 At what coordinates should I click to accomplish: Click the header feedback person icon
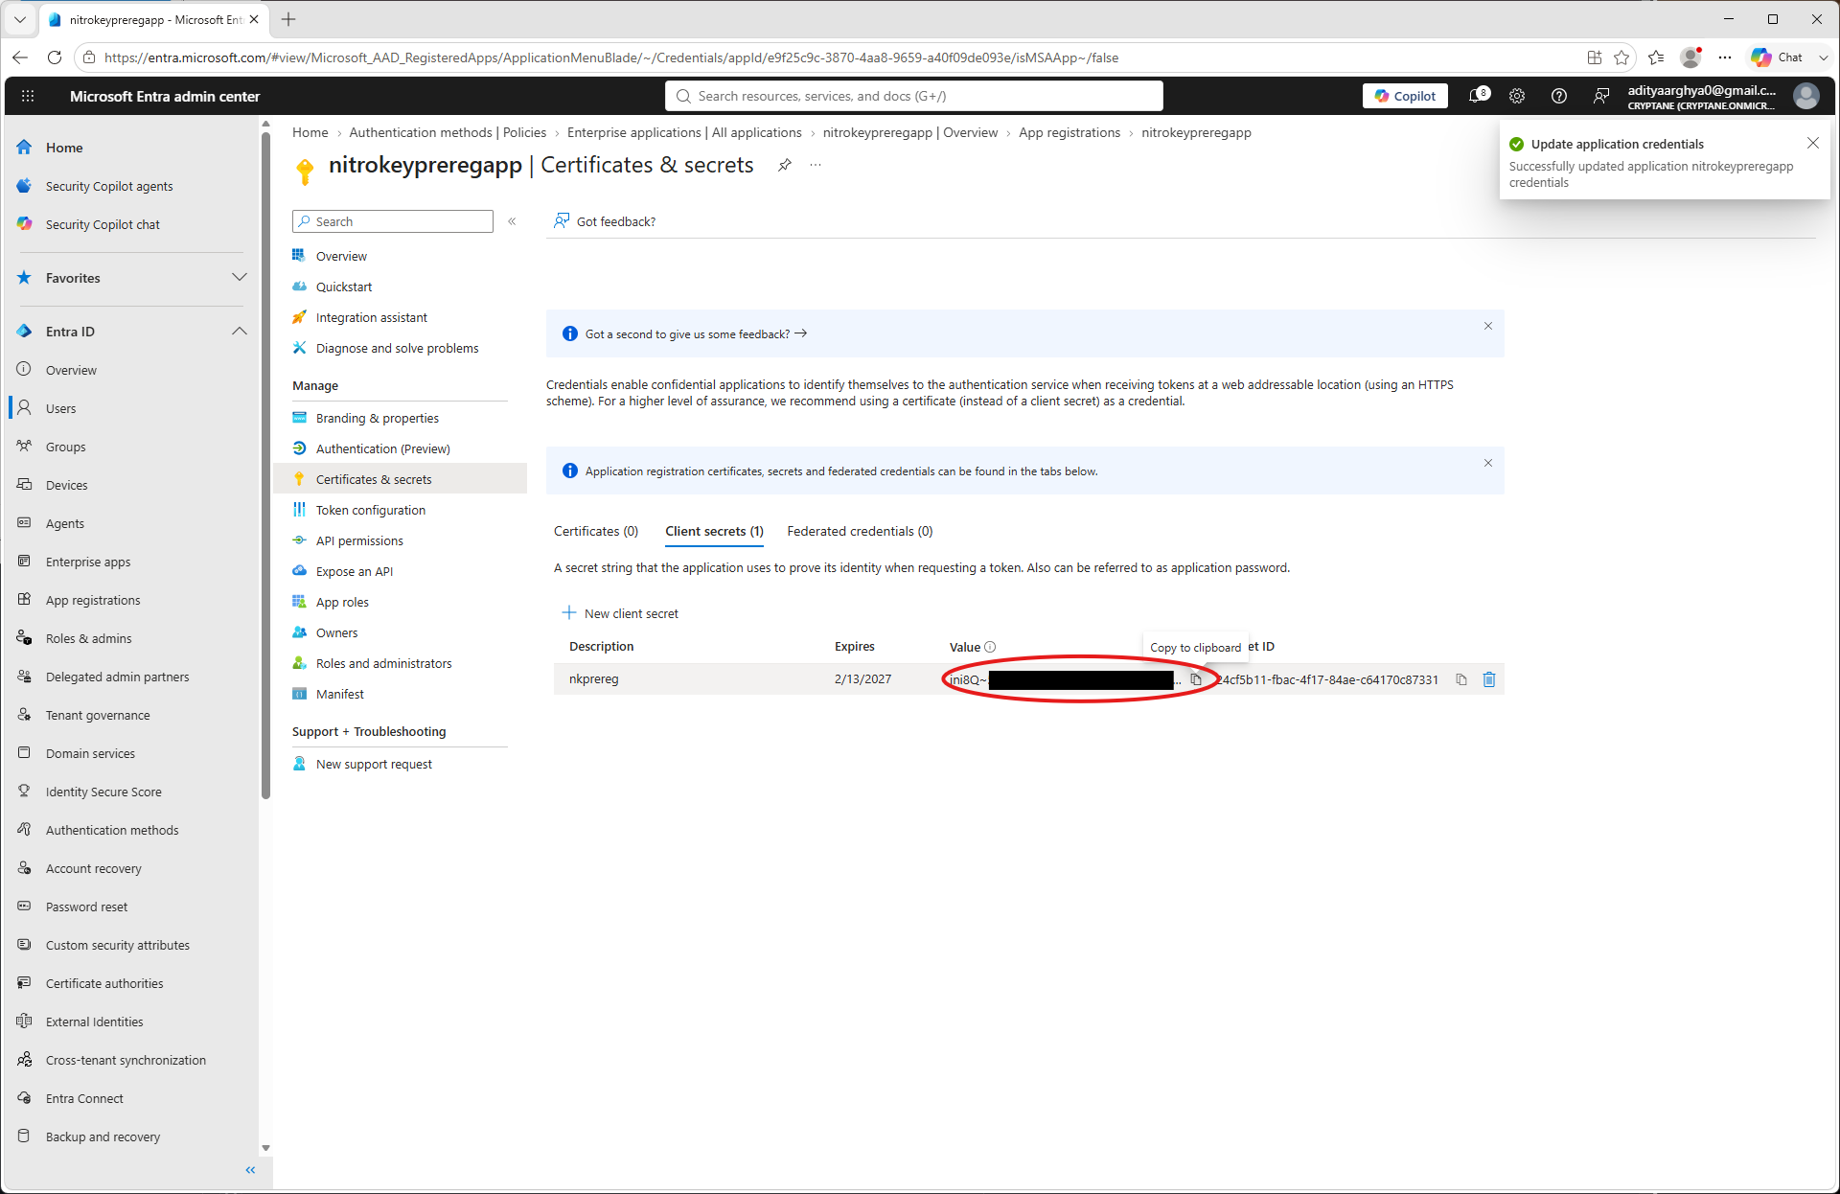(x=1601, y=96)
